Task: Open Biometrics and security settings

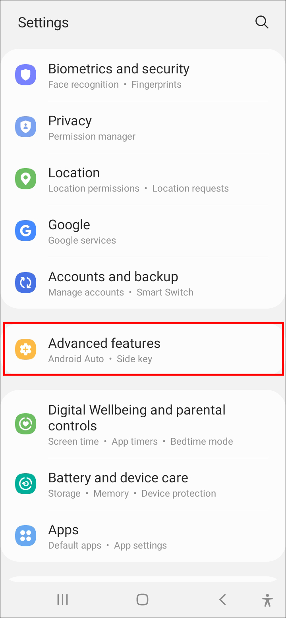Action: click(x=143, y=75)
